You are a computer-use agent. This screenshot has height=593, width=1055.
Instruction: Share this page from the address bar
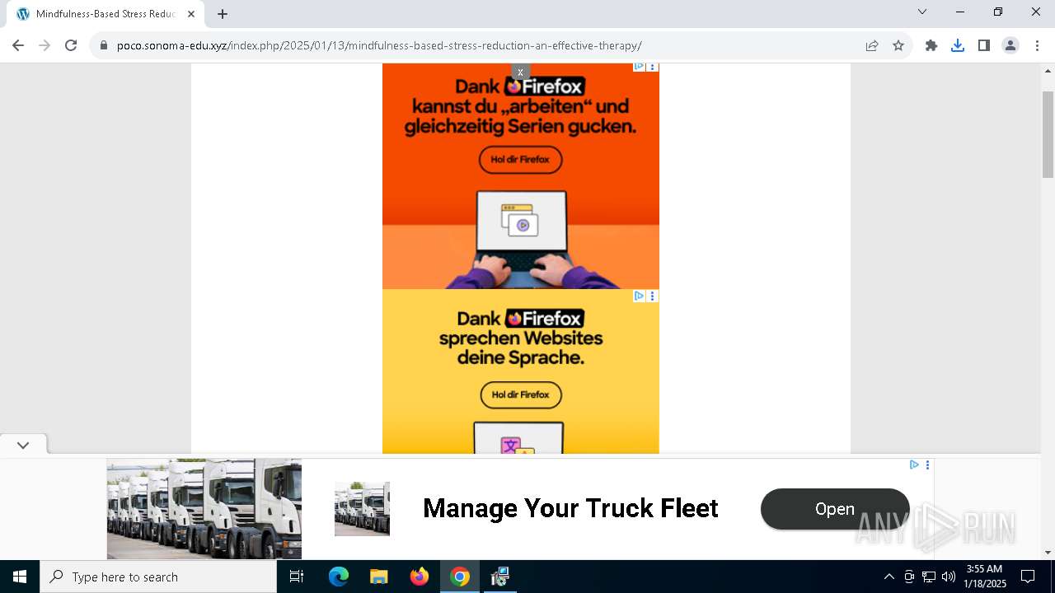click(x=872, y=45)
